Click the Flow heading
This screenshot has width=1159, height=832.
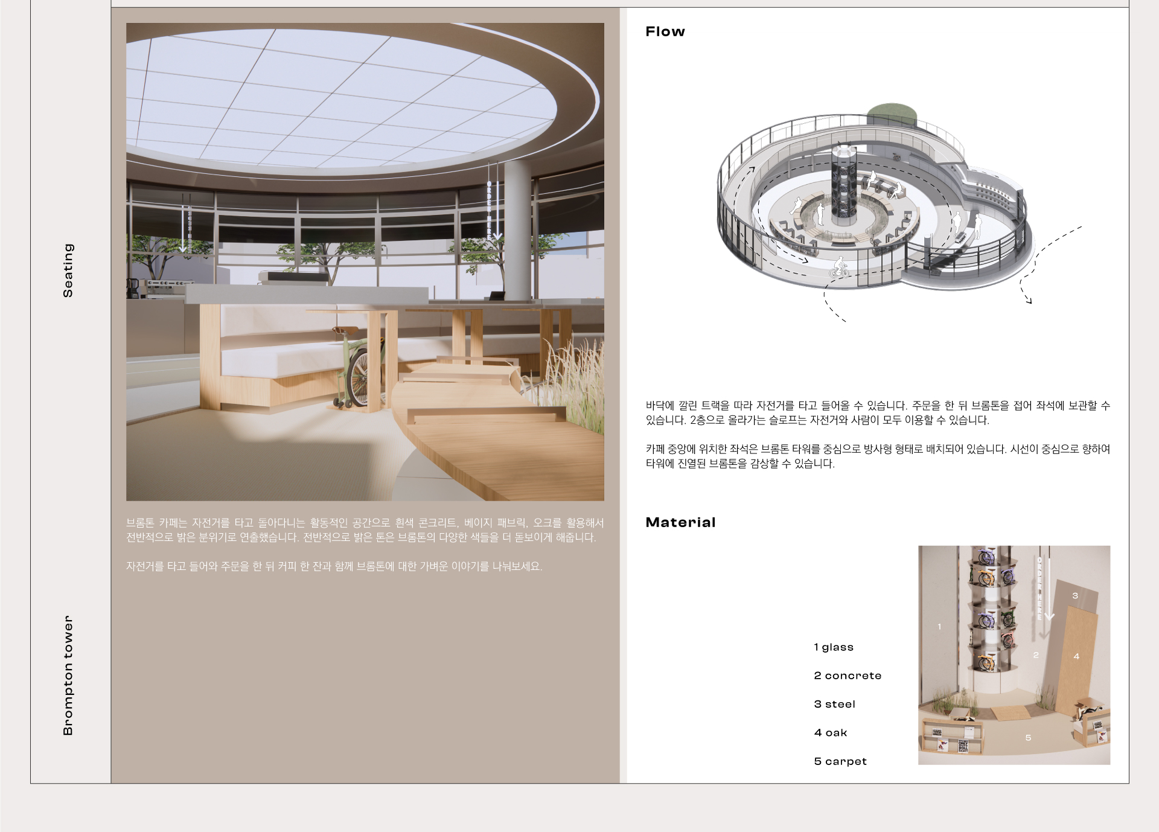point(665,31)
